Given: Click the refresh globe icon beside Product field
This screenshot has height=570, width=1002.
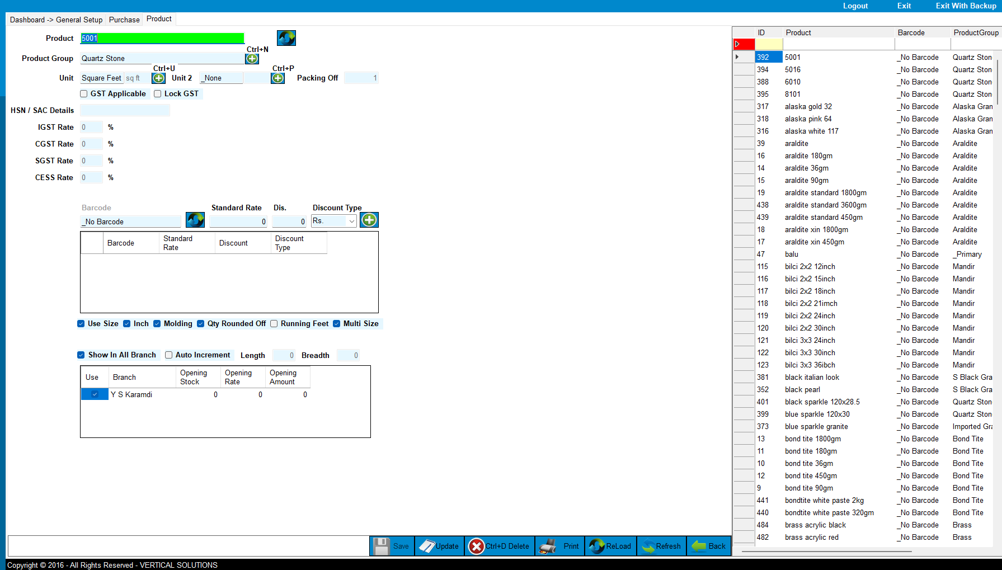Looking at the screenshot, I should point(286,38).
